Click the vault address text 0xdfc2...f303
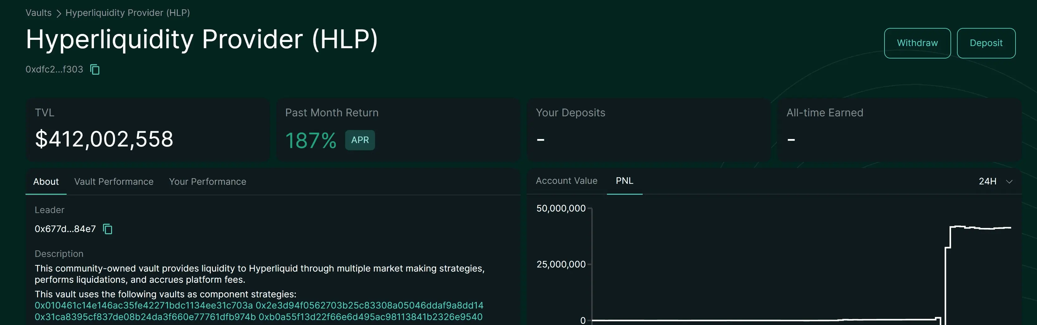This screenshot has height=325, width=1037. coord(54,70)
